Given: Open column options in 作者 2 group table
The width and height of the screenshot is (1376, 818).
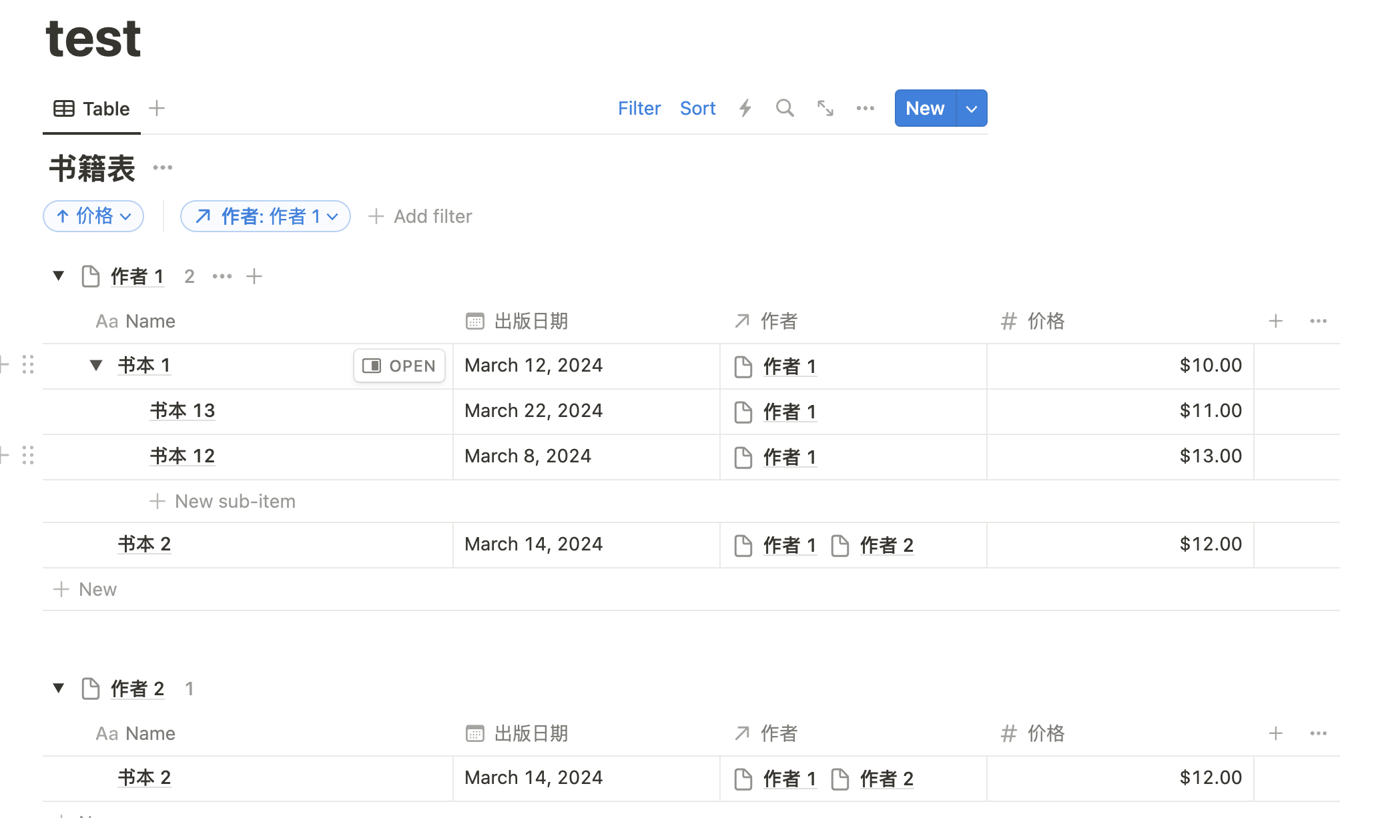Looking at the screenshot, I should coord(1319,733).
